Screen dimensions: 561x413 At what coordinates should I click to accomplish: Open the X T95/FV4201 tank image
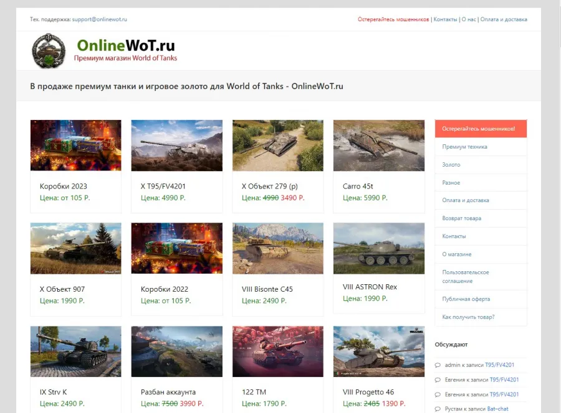[177, 146]
